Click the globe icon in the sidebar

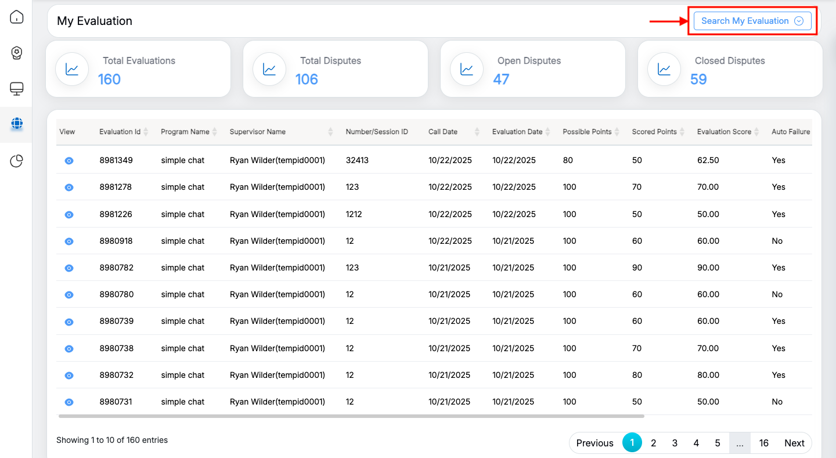pyautogui.click(x=17, y=124)
